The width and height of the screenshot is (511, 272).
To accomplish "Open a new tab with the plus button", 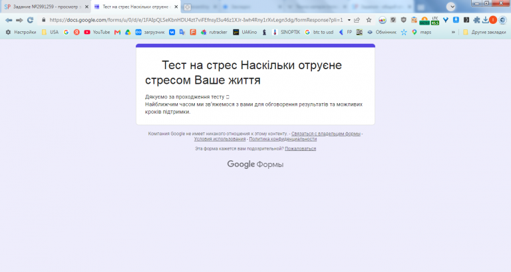I will click(x=187, y=7).
